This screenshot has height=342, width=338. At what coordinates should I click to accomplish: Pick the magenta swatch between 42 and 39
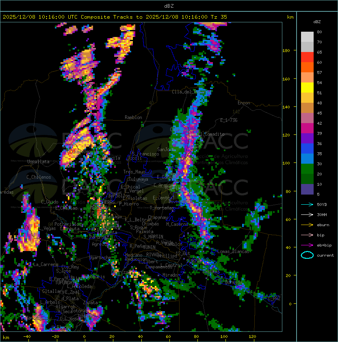tap(307, 128)
